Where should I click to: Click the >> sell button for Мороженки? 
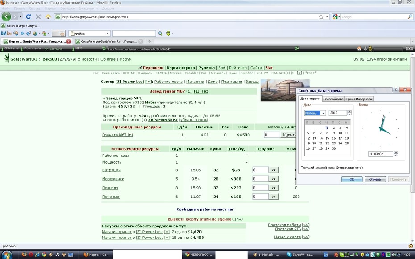pyautogui.click(x=274, y=179)
